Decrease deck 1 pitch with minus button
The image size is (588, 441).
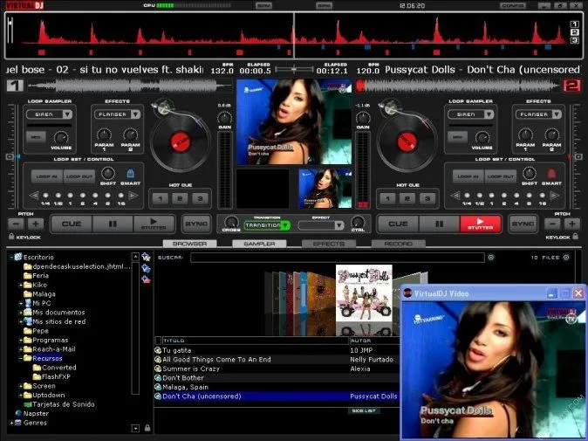point(16,224)
